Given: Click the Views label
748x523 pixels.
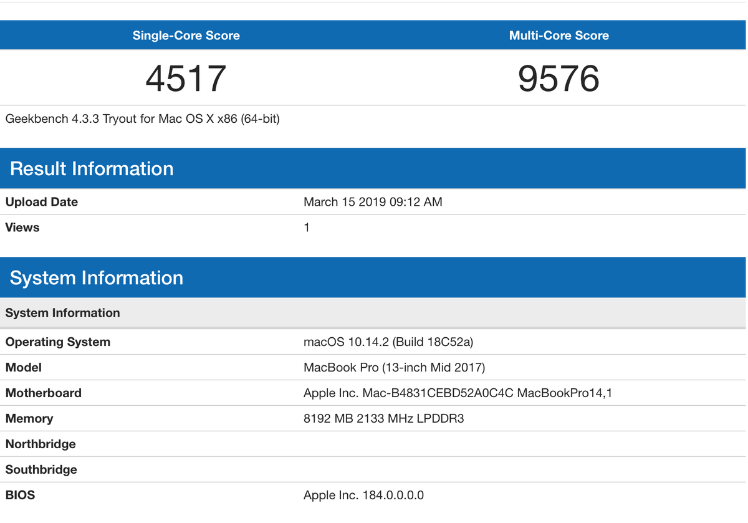Looking at the screenshot, I should (22, 228).
